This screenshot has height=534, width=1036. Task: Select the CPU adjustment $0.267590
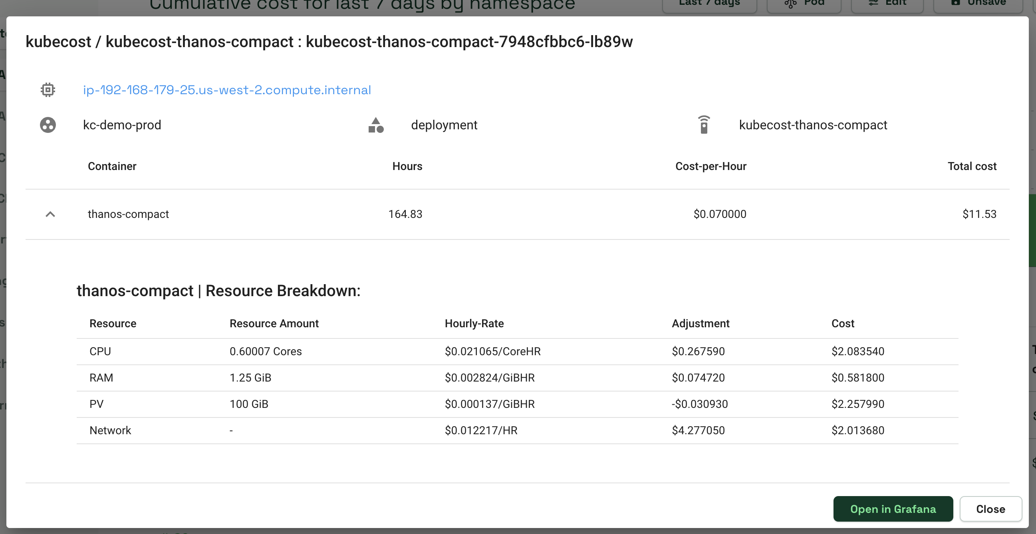[698, 352]
